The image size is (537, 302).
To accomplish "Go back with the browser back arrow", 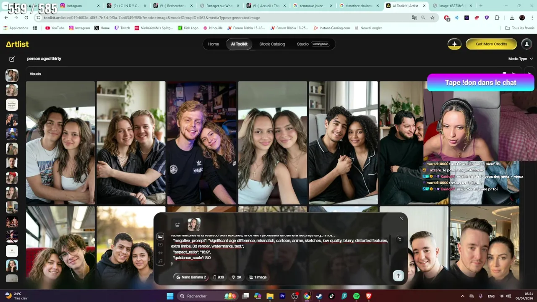I will click(6, 18).
